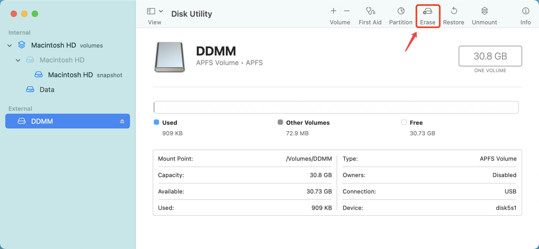Unmount the DDMM volume
This screenshot has width=539, height=249.
coord(484,14)
